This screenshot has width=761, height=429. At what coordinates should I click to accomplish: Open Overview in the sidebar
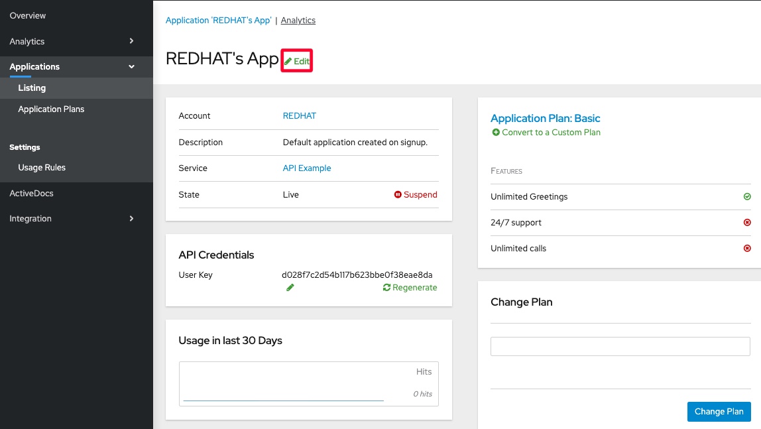tap(28, 15)
